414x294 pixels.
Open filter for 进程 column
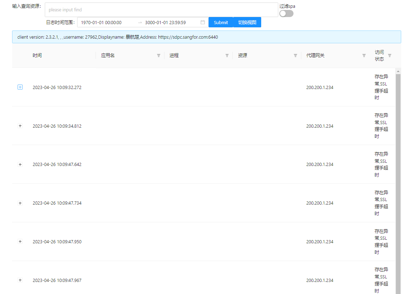pos(227,56)
